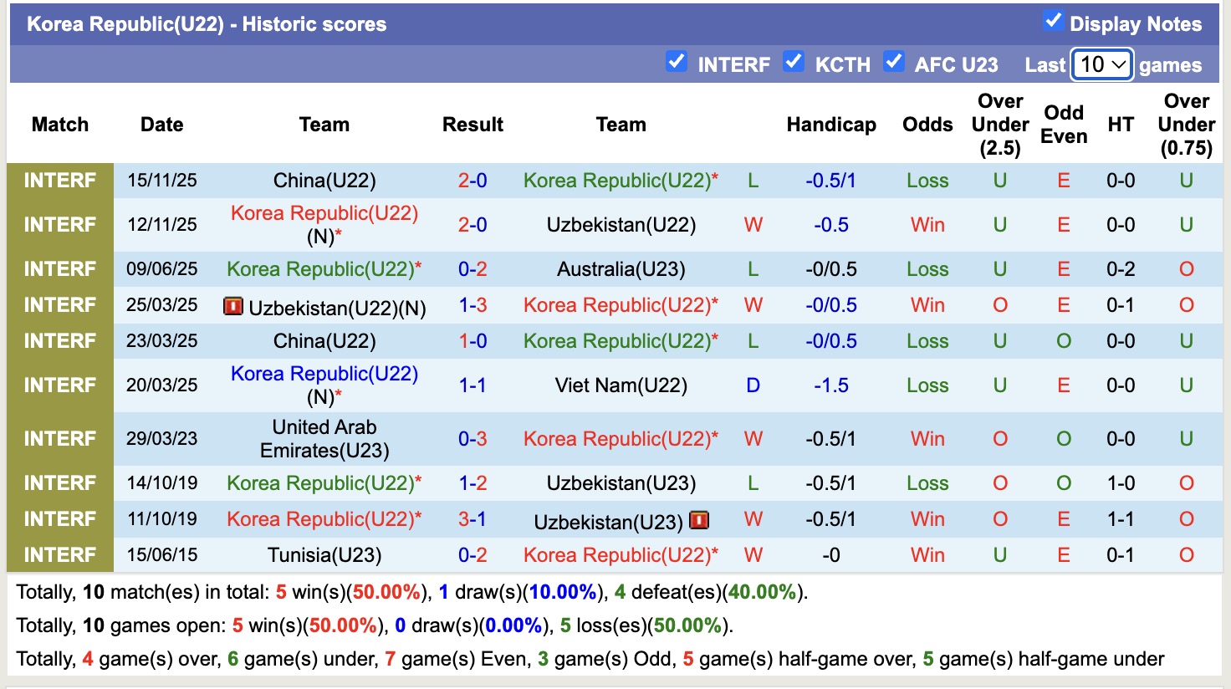Screen dimensions: 1231x689
Task: Uncheck the KCTH filter checkbox
Action: point(793,62)
